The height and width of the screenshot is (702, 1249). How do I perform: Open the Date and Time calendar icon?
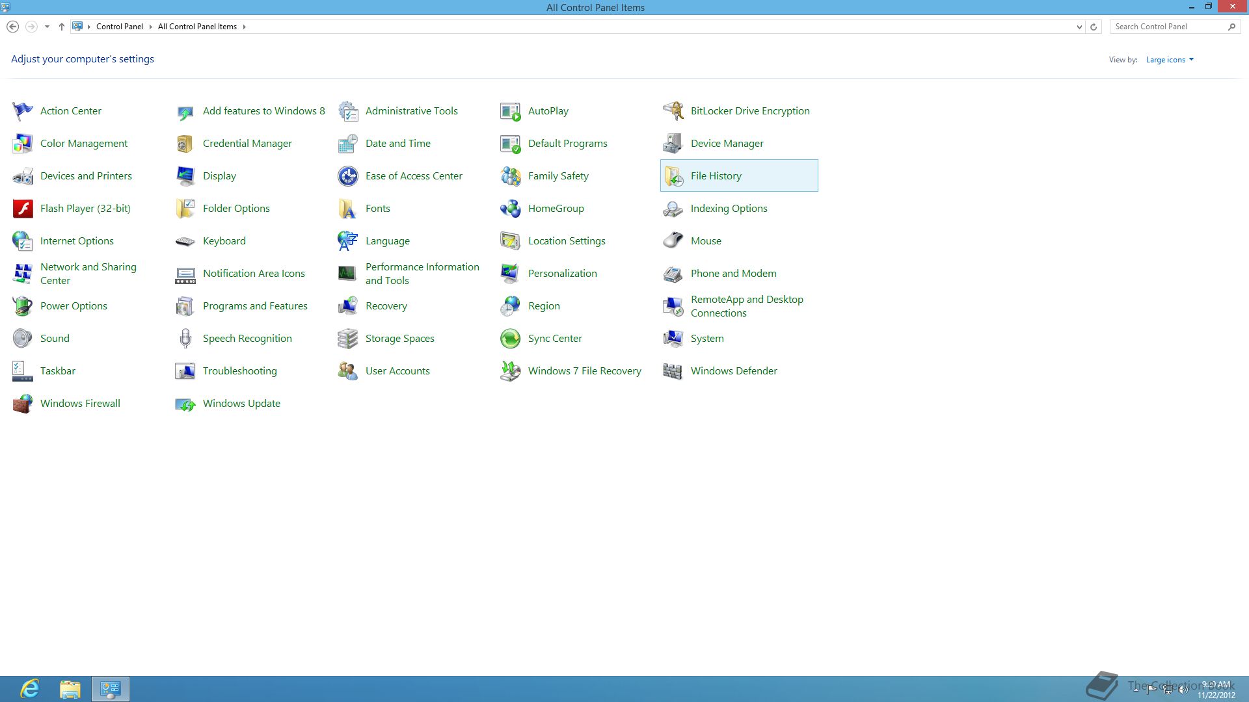coord(348,144)
